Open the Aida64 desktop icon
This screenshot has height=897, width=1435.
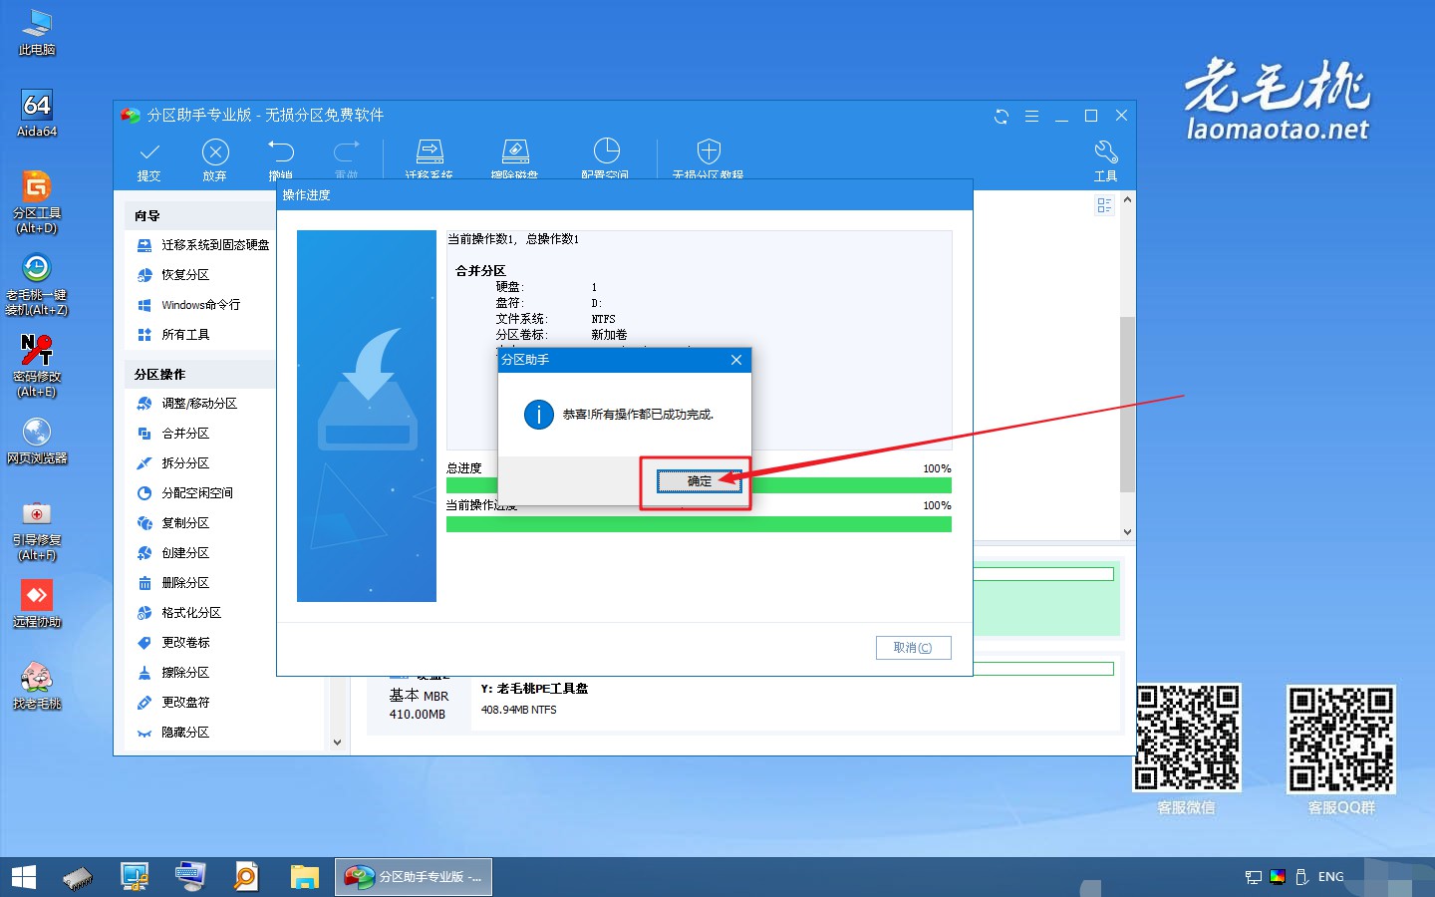(x=37, y=114)
